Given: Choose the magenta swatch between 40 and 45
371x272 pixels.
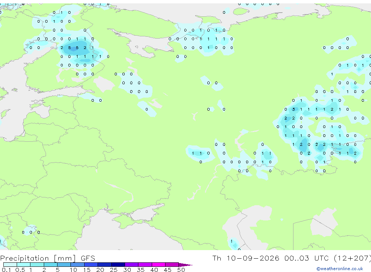Looking at the screenshot, I should point(158,265).
